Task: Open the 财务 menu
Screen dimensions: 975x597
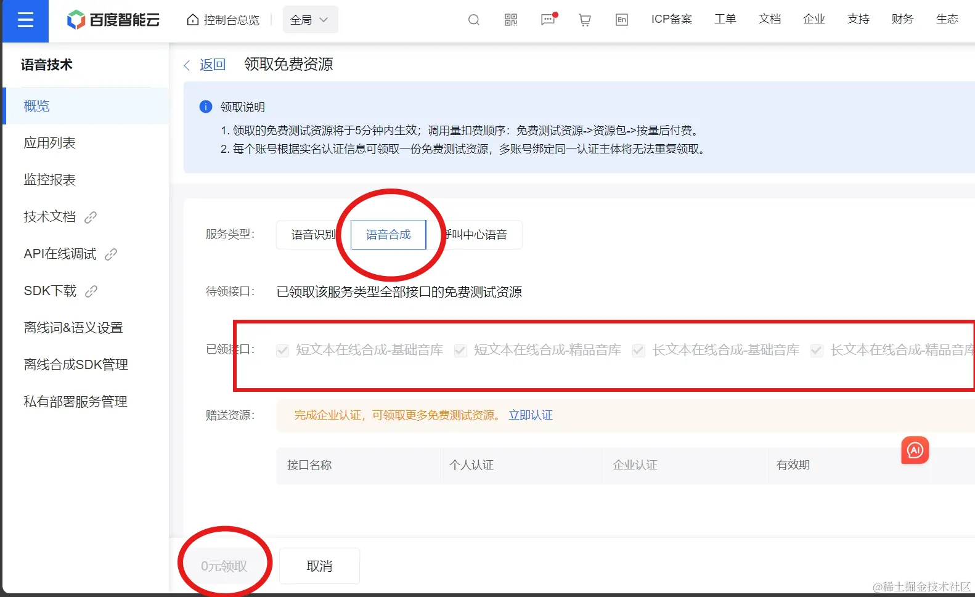Action: tap(903, 20)
